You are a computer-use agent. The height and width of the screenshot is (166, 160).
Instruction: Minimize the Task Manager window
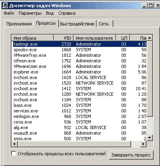click(144, 6)
